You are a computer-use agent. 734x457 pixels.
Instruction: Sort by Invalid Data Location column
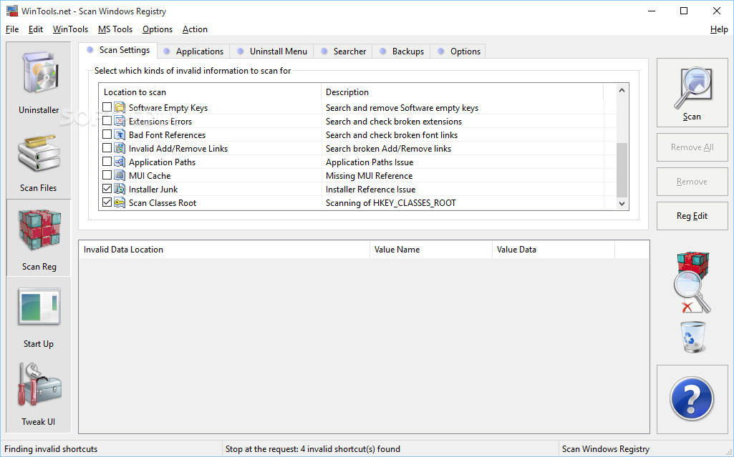pyautogui.click(x=224, y=250)
